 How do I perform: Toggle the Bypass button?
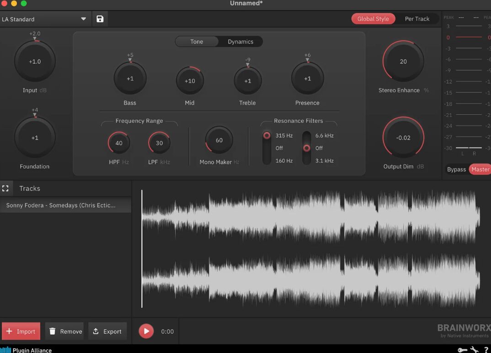pos(456,169)
